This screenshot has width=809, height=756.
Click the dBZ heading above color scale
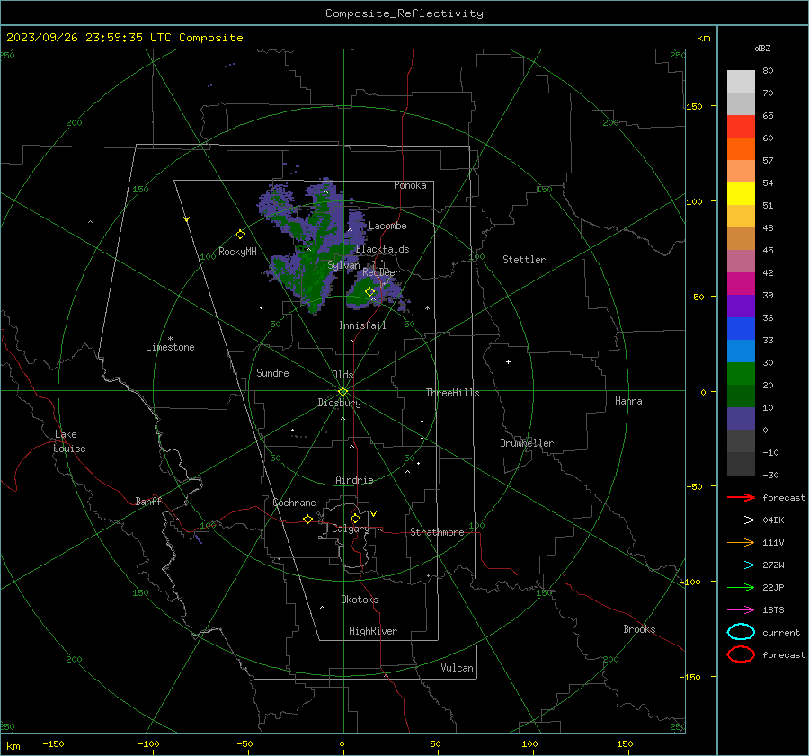tap(762, 48)
